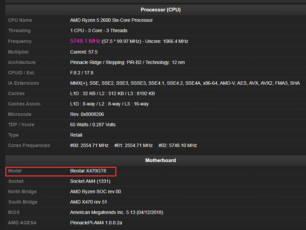
Task: Click the motherboard model Biostar X470GT8
Action: [x=88, y=171]
